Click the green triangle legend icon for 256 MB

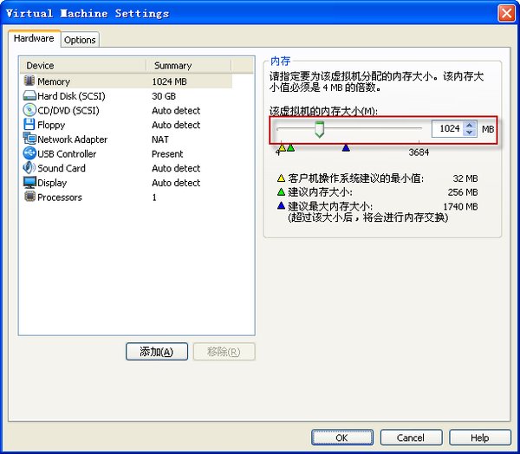(281, 191)
